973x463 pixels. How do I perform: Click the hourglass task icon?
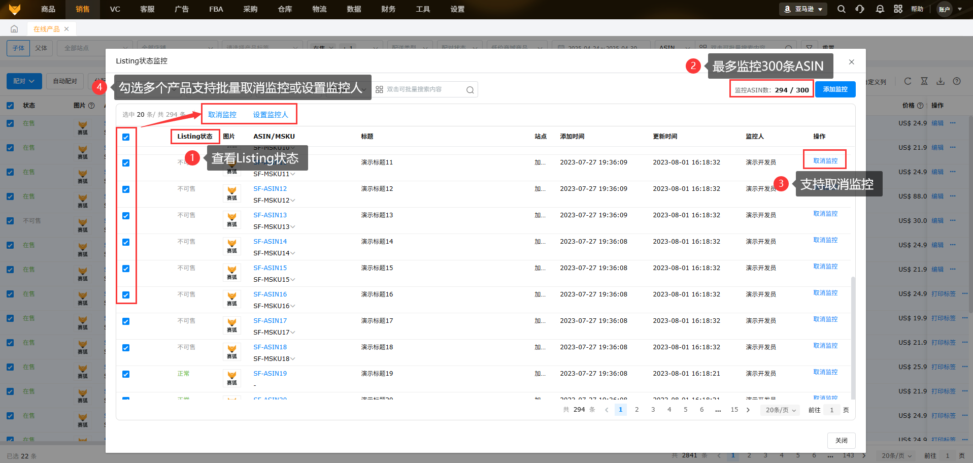click(924, 81)
